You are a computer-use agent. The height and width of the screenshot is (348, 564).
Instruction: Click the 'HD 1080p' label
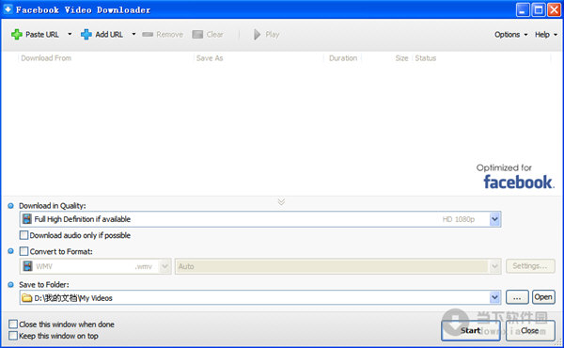(x=459, y=219)
